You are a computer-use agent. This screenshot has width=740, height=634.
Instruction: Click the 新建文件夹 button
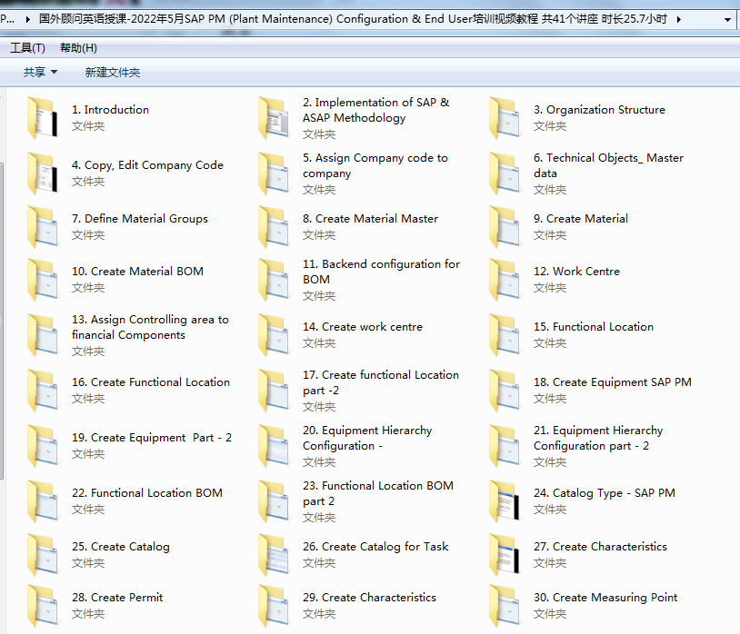[x=113, y=72]
